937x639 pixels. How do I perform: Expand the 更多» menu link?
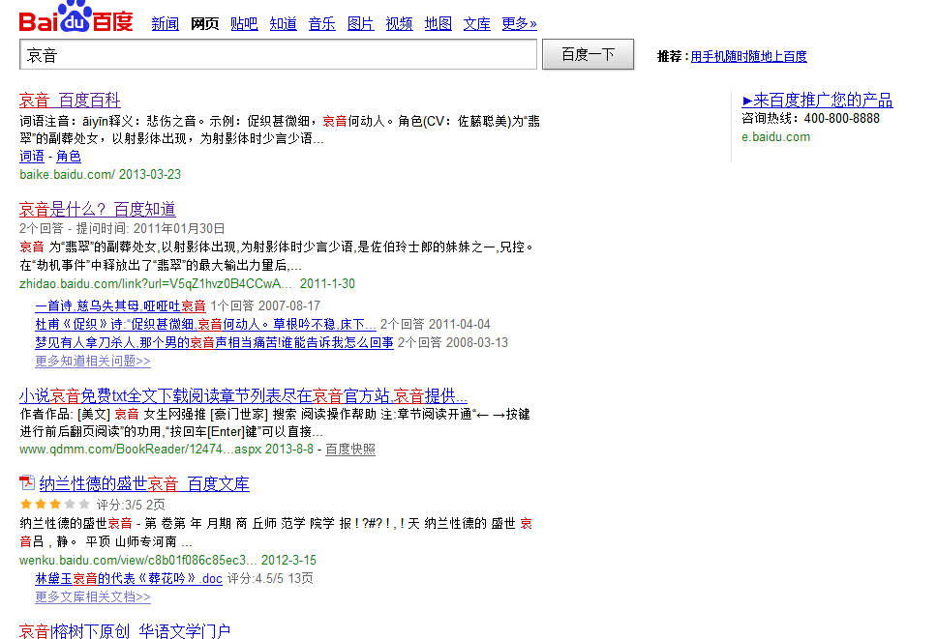coord(519,24)
